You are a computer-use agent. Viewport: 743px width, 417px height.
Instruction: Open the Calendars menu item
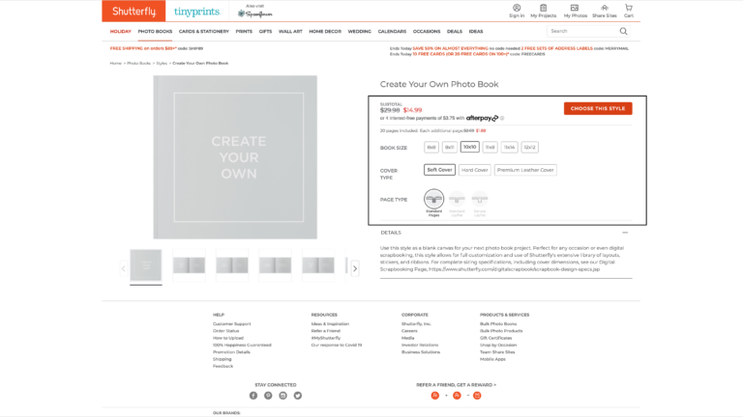click(392, 31)
